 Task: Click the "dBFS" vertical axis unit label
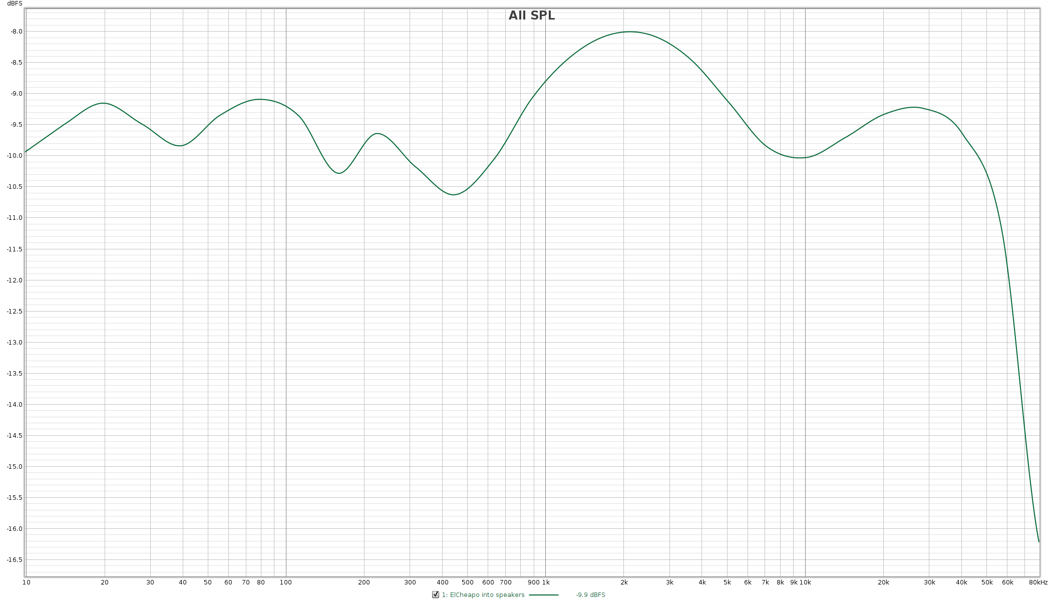coord(15,4)
